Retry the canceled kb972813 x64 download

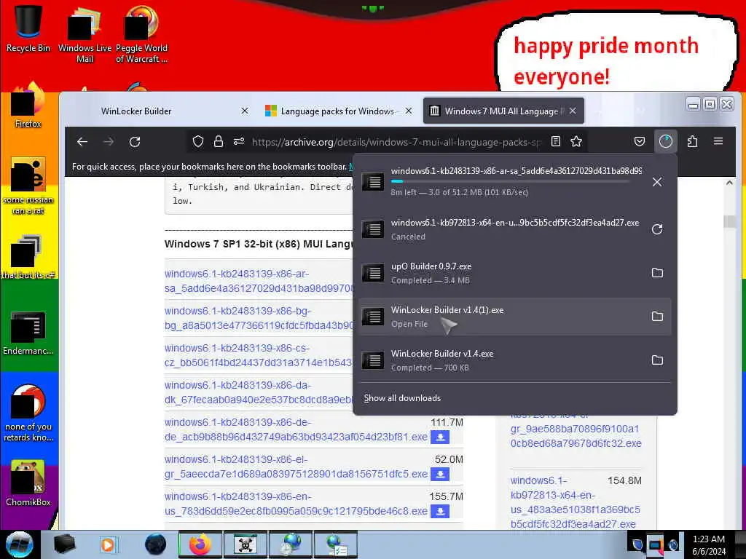657,229
